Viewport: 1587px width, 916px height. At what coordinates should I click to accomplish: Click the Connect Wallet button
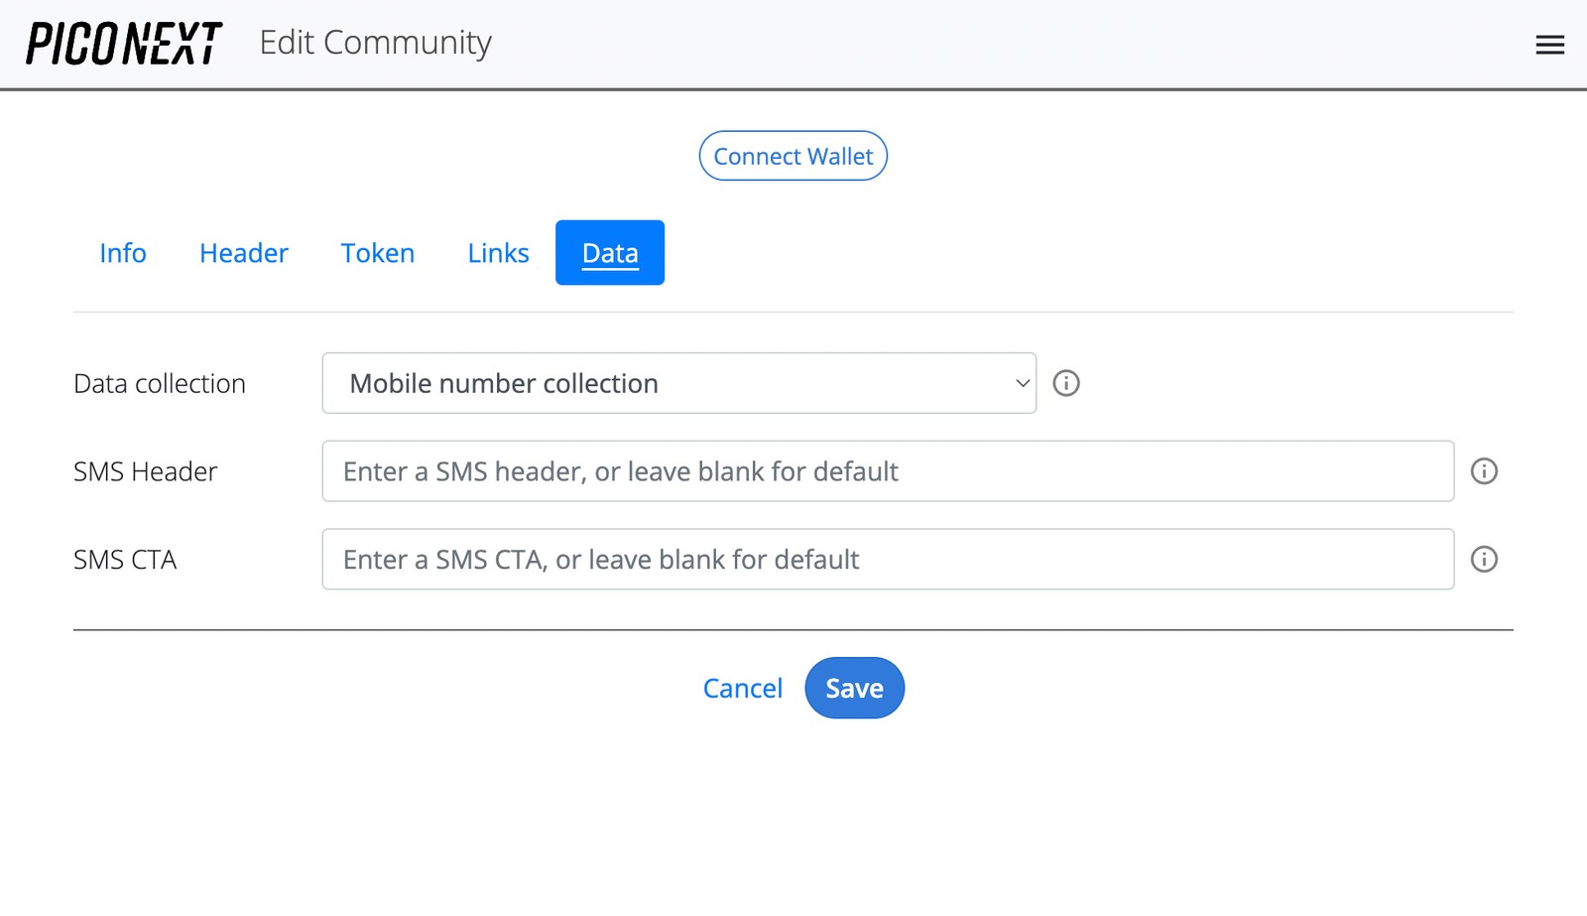(x=793, y=156)
